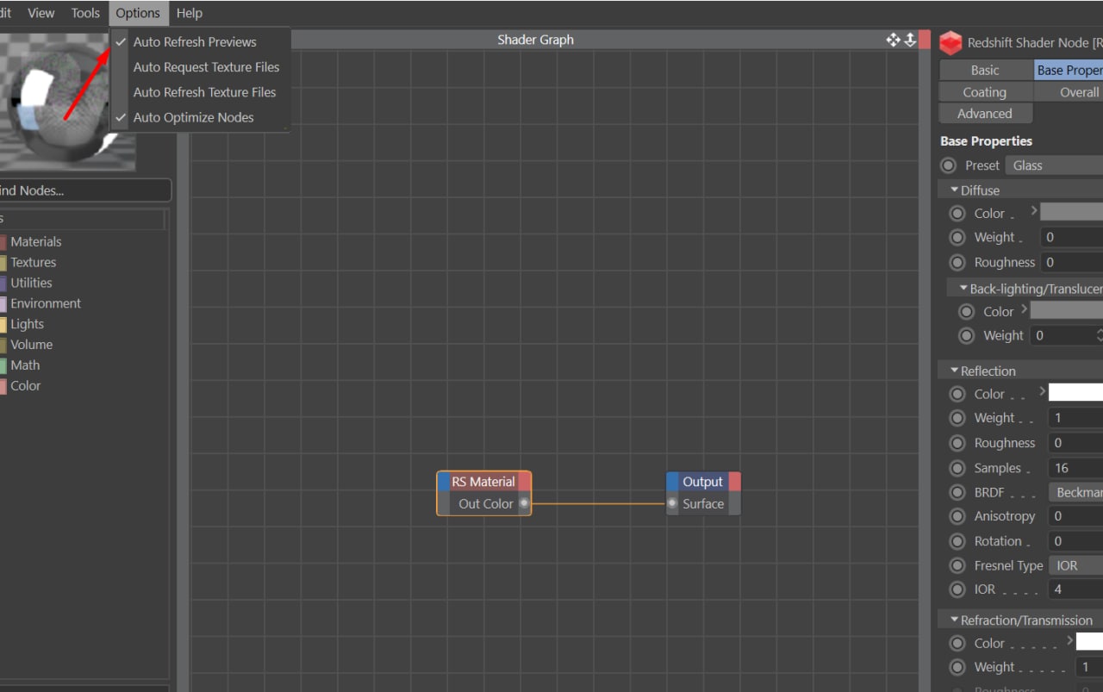Edit the Reflection IOR value field
The image size is (1103, 692).
(x=1075, y=590)
